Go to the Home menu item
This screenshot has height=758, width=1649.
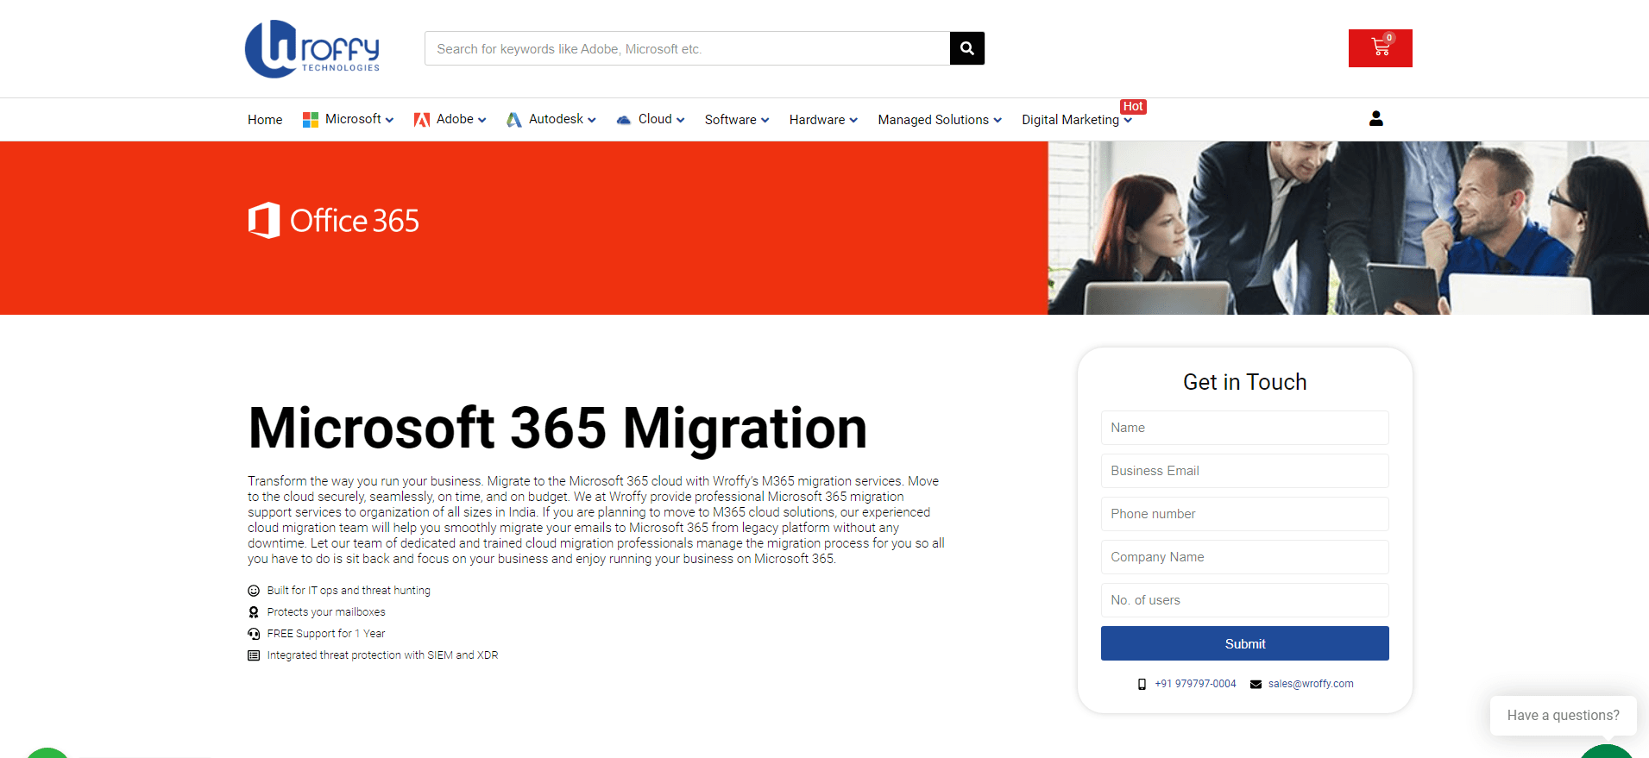[265, 120]
